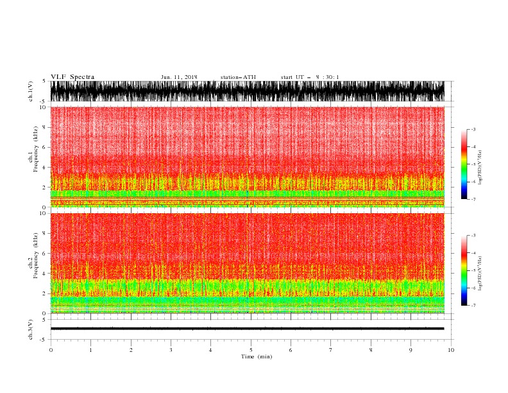The width and height of the screenshot is (508, 393).
Task: Click the "station=ATH" header label
Action: 238,77
